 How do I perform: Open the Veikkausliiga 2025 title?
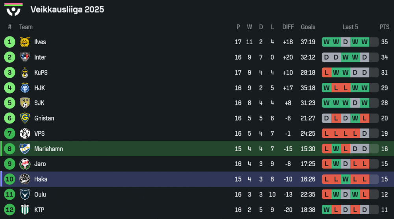click(67, 9)
